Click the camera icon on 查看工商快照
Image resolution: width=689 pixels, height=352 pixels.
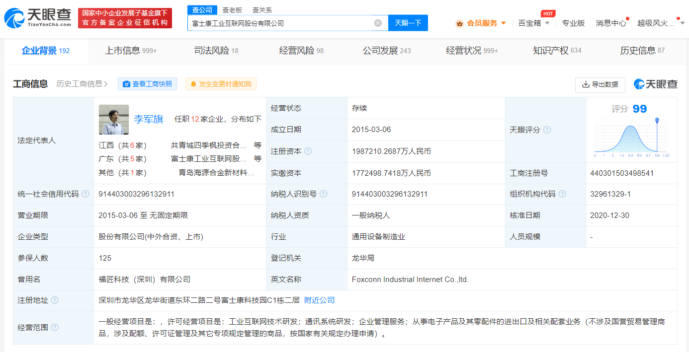[126, 84]
